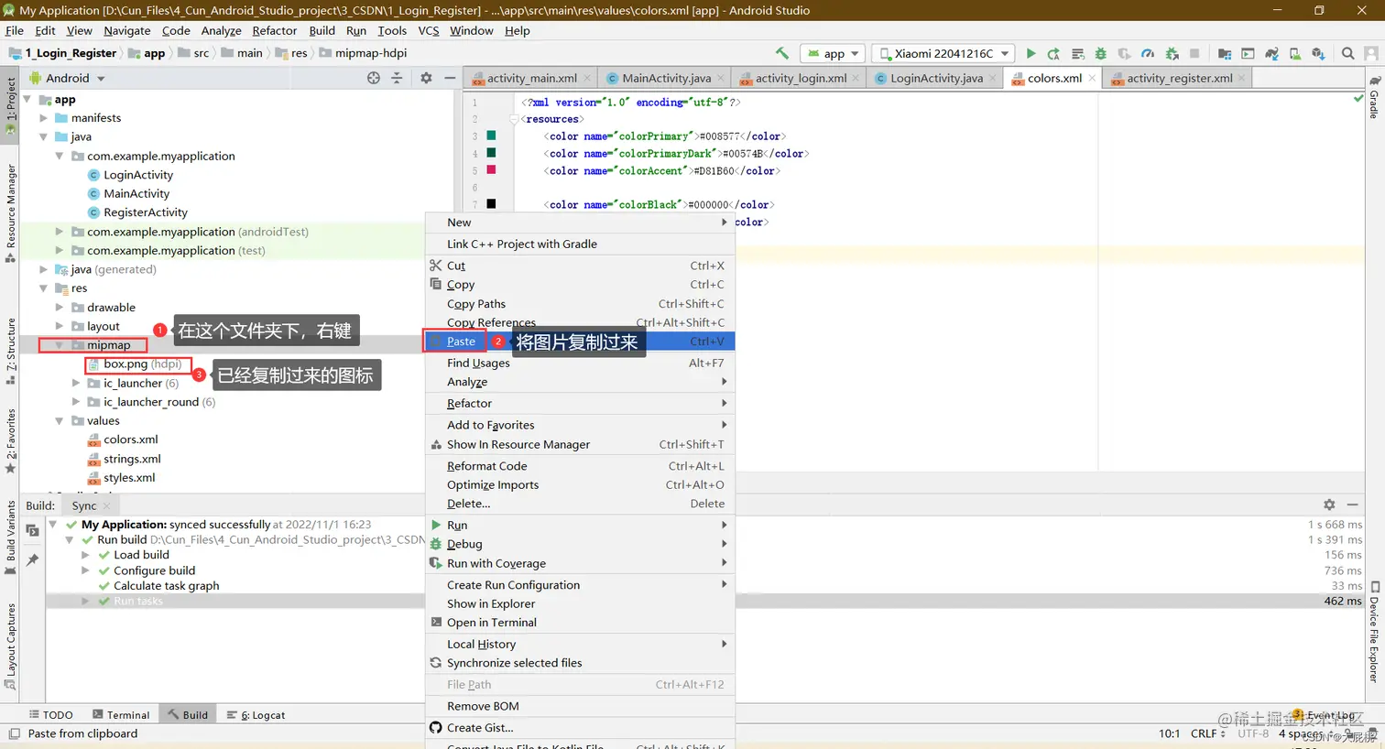Open the AVD Manager icon
Screen dimensions: 1385x749
[1295, 53]
